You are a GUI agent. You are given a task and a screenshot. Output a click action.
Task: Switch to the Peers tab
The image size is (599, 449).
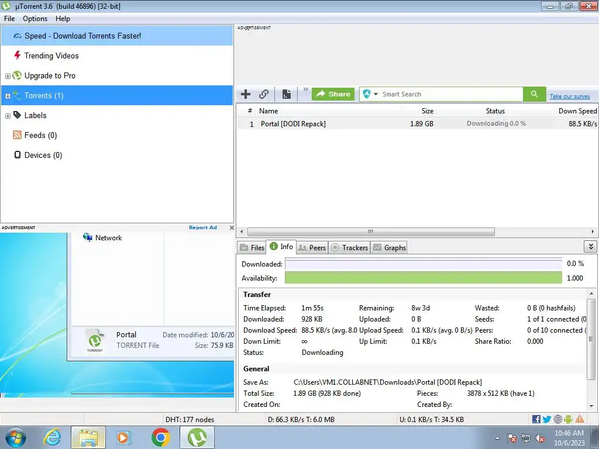(x=312, y=247)
